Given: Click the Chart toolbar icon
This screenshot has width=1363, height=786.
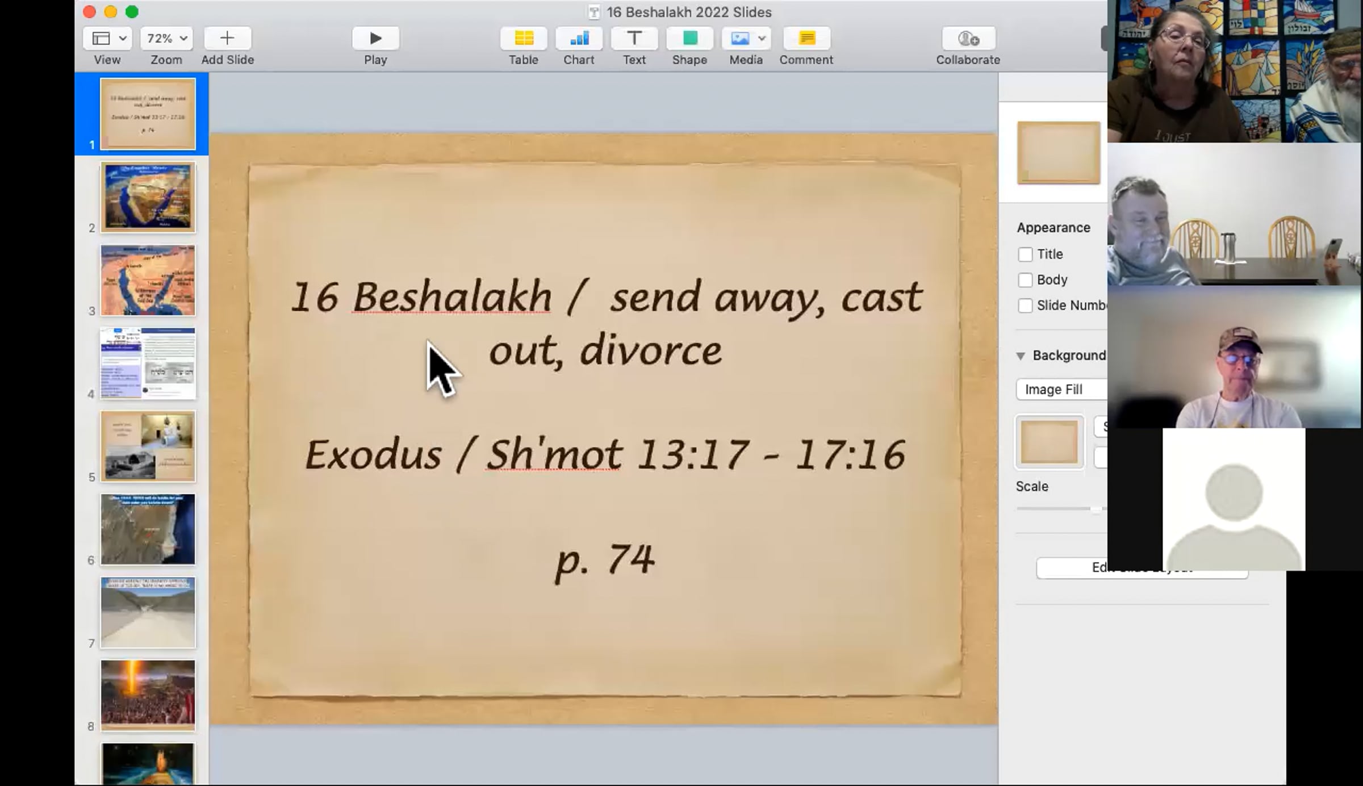Looking at the screenshot, I should click(x=579, y=38).
